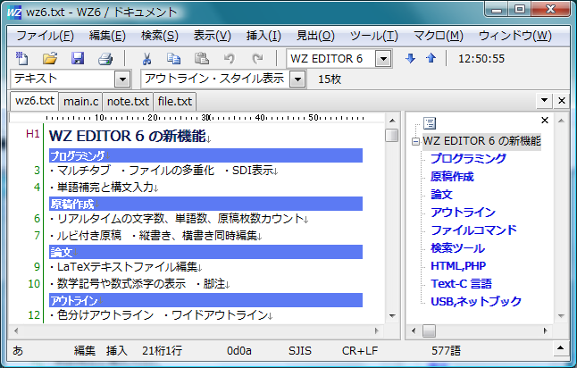The width and height of the screenshot is (577, 368).
Task: Jump to ファイルコマンド in the outline
Action: (x=473, y=230)
